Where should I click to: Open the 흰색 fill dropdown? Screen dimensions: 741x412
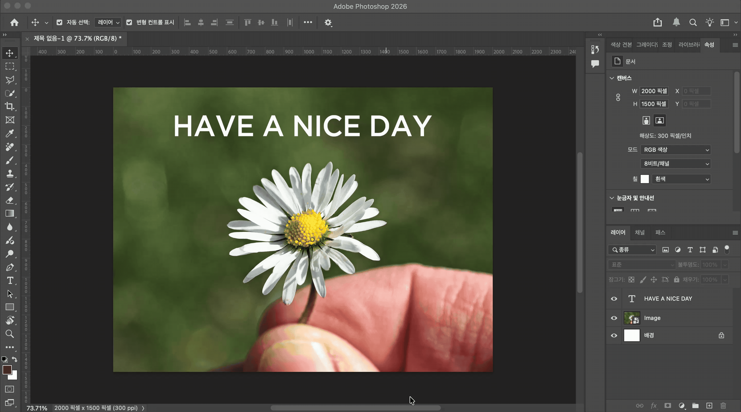(681, 179)
